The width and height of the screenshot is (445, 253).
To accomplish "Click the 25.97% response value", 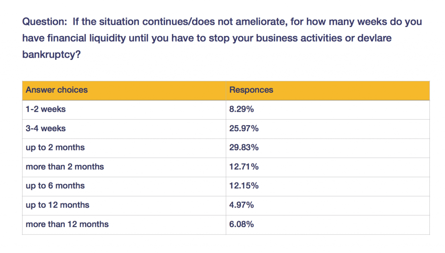I will click(244, 129).
